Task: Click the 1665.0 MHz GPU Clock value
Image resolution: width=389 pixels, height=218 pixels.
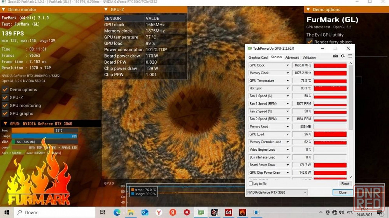Action: pyautogui.click(x=302, y=65)
